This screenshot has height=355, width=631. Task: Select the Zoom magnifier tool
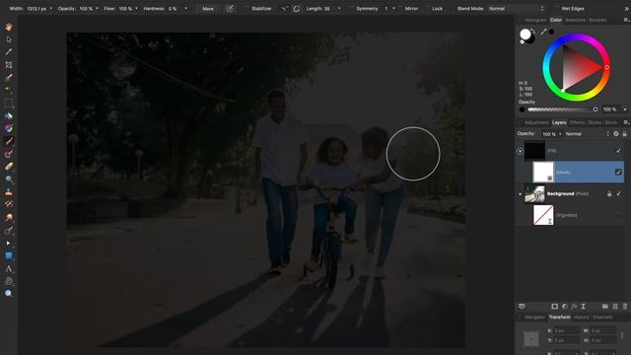pos(9,294)
